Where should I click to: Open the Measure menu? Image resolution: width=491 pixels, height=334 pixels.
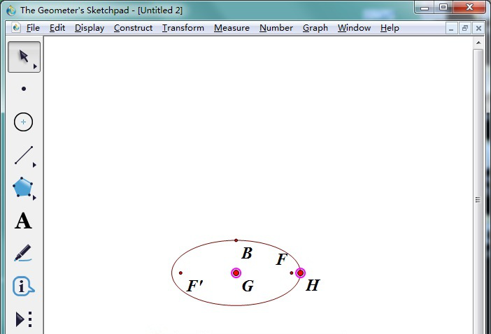232,28
